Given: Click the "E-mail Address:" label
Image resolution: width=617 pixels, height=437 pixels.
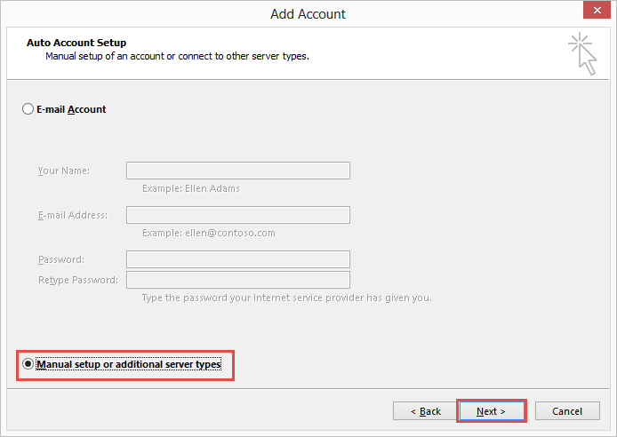Looking at the screenshot, I should coord(73,215).
